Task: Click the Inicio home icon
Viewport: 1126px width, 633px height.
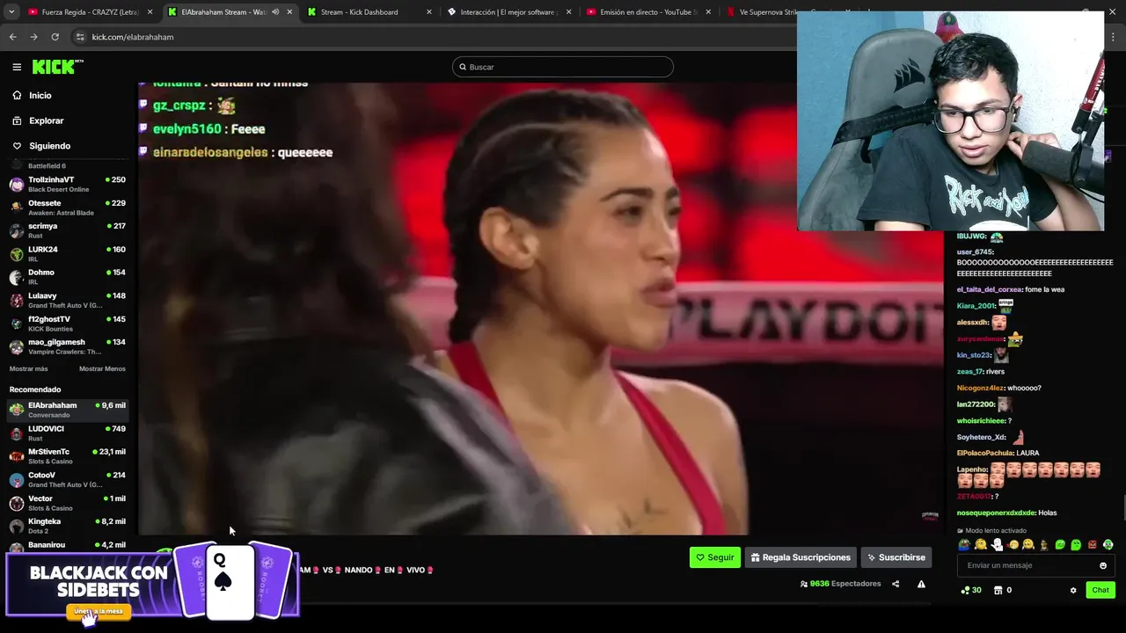Action: pyautogui.click(x=17, y=95)
